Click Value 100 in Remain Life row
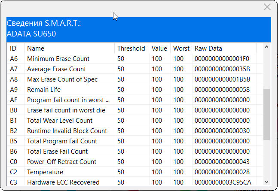Viewport: 278px width, 191px height. coord(157,89)
